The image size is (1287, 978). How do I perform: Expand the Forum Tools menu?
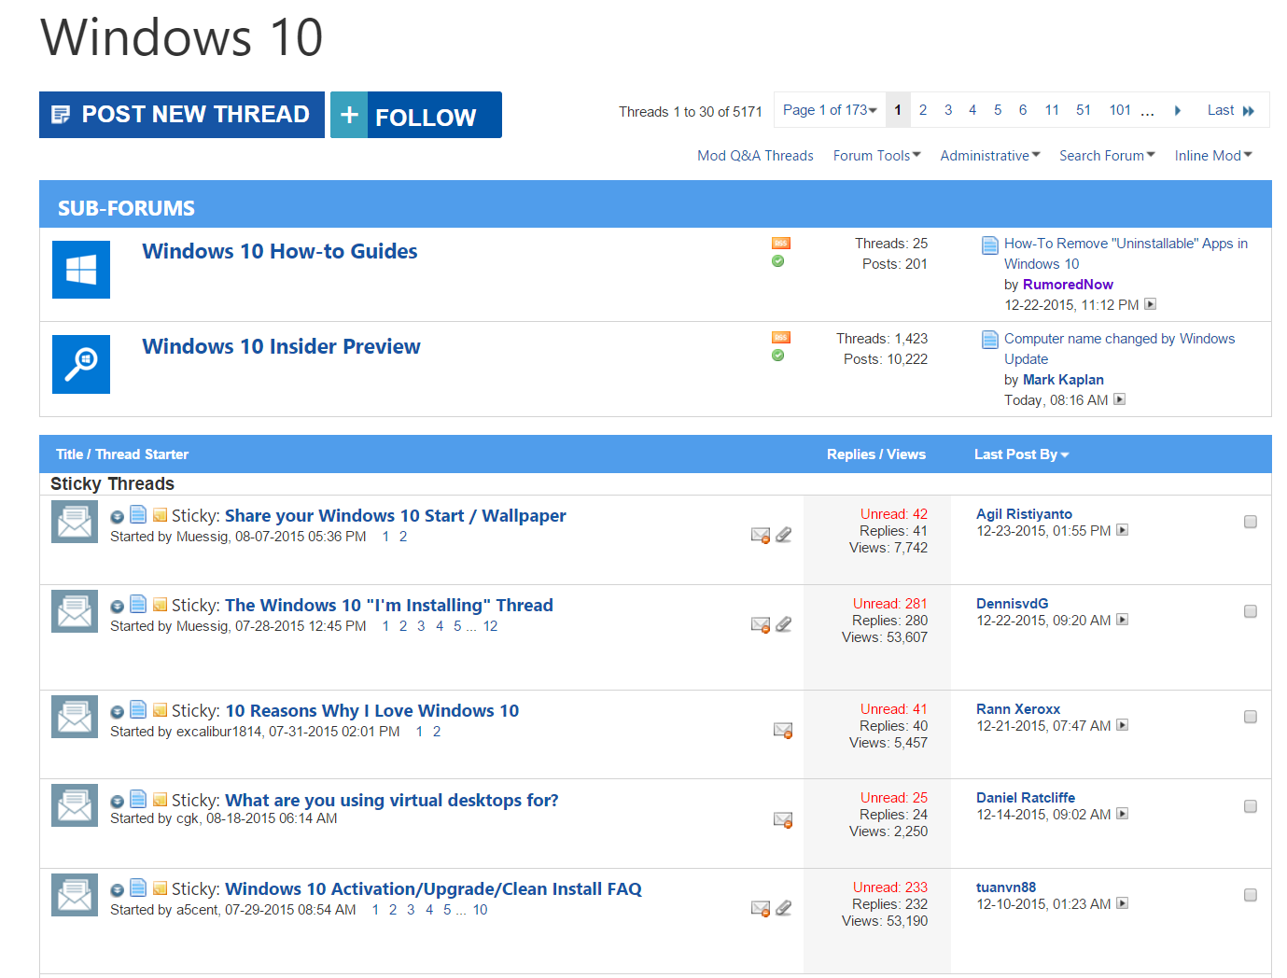click(x=877, y=156)
